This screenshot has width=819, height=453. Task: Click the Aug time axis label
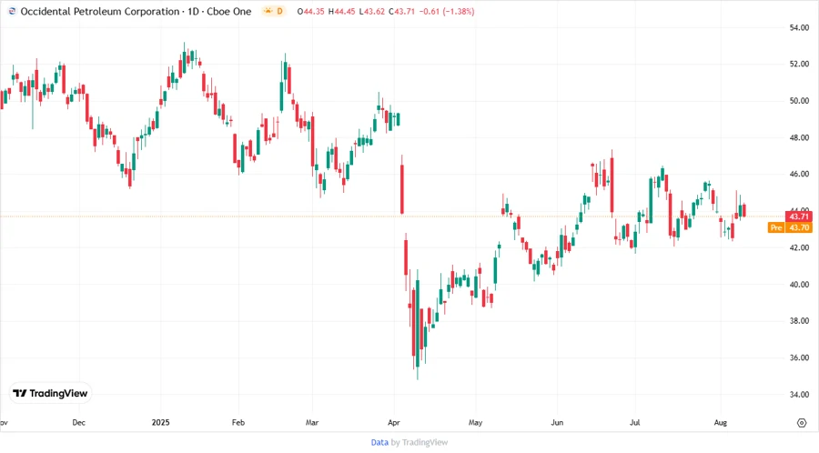pos(721,422)
